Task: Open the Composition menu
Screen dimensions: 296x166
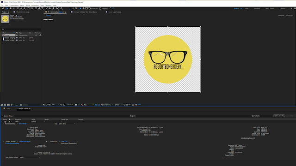Action: pos(14,6)
